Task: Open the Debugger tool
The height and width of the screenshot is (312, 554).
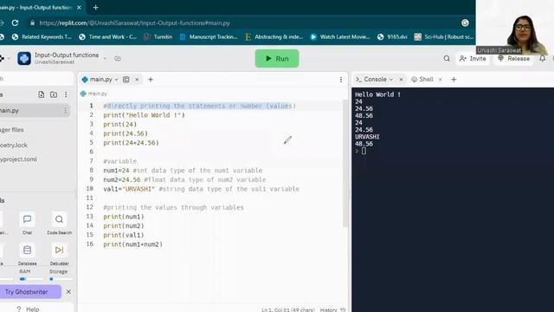Action: [59, 254]
